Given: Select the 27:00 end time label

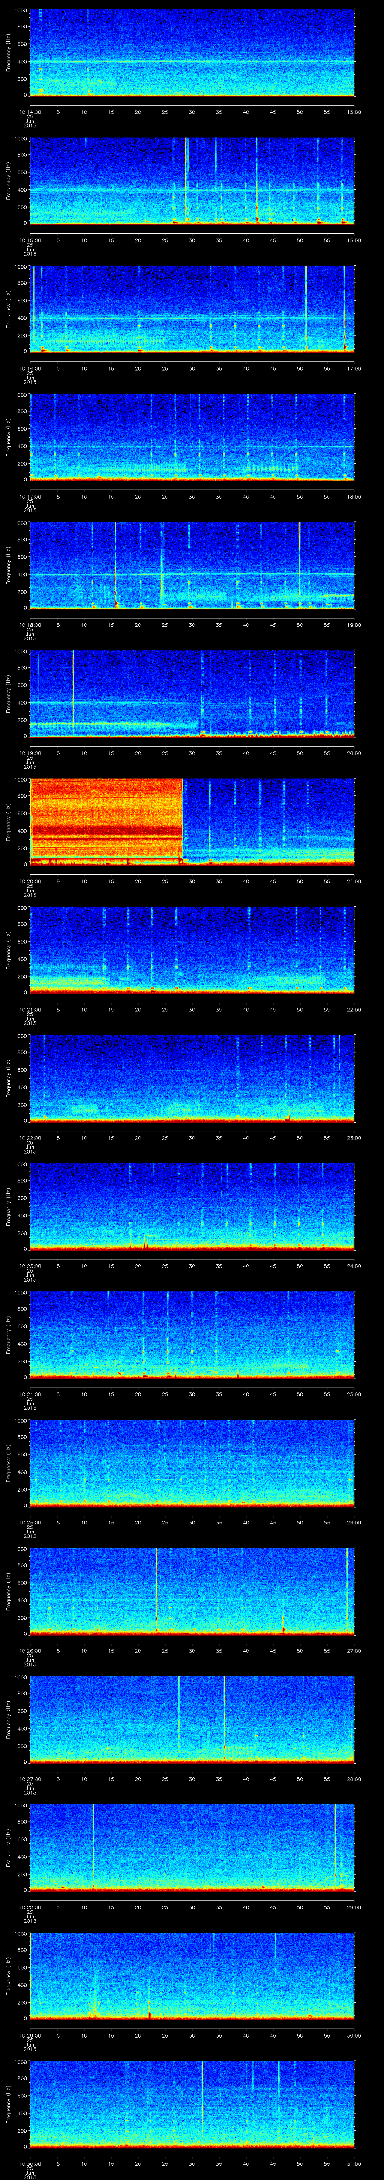Looking at the screenshot, I should point(354,1650).
